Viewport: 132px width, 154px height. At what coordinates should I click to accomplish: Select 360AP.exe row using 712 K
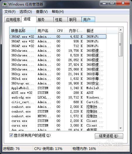pyautogui.click(x=58, y=46)
